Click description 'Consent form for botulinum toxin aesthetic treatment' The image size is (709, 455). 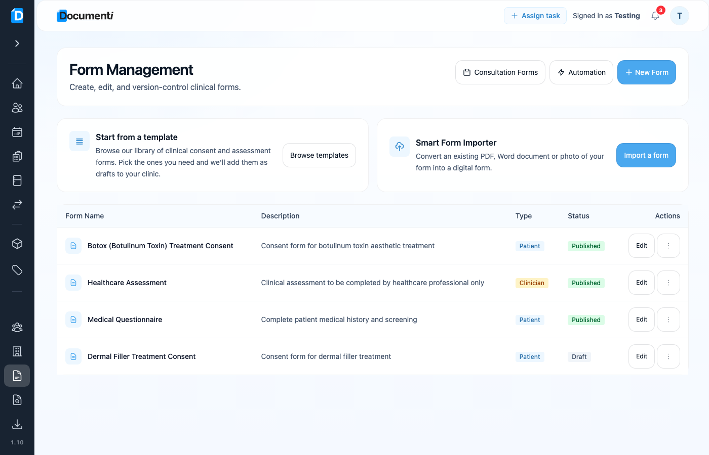(347, 246)
